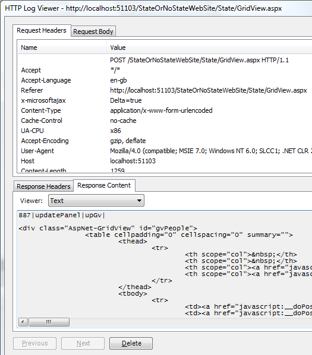Click the en-gb value
The height and width of the screenshot is (355, 312).
pyautogui.click(x=118, y=80)
